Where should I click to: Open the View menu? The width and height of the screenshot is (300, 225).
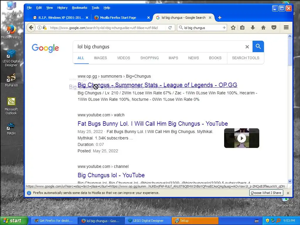(50, 8)
